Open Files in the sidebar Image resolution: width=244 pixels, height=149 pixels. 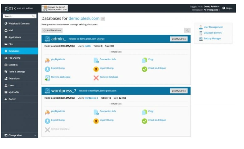coord(20,44)
